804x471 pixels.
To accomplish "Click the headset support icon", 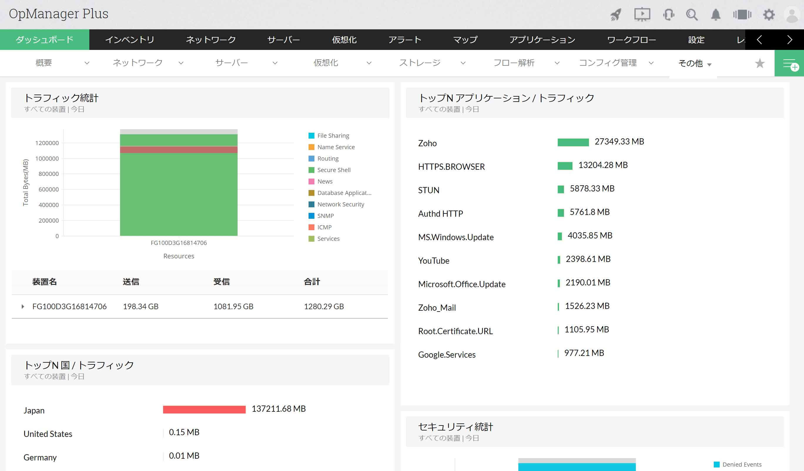I will [669, 15].
